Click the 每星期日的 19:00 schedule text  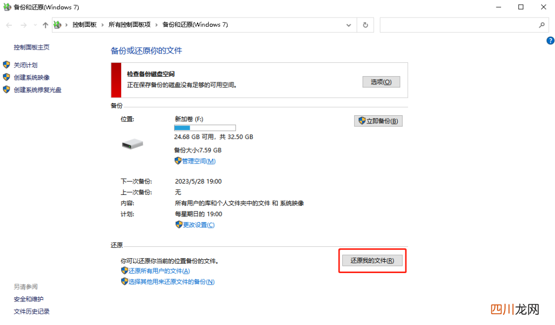tap(198, 214)
